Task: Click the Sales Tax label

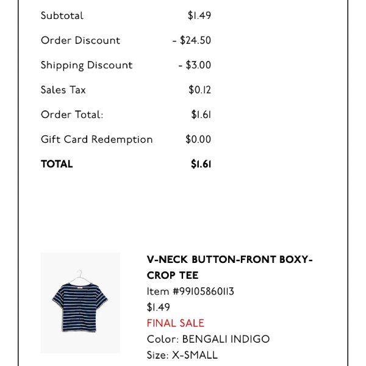Action: pyautogui.click(x=63, y=90)
